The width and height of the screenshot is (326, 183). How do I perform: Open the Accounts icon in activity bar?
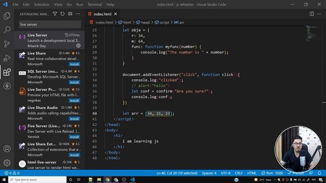(7, 148)
